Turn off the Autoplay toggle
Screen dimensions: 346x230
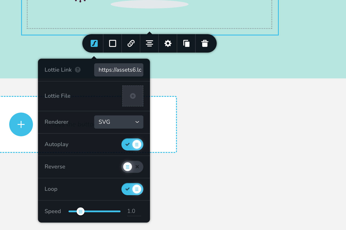pos(132,145)
